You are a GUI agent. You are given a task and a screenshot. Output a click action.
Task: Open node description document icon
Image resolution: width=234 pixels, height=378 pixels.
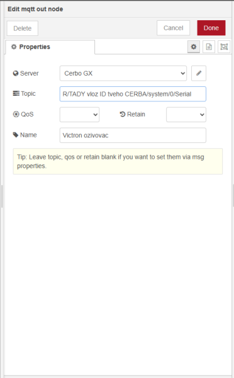(x=209, y=47)
